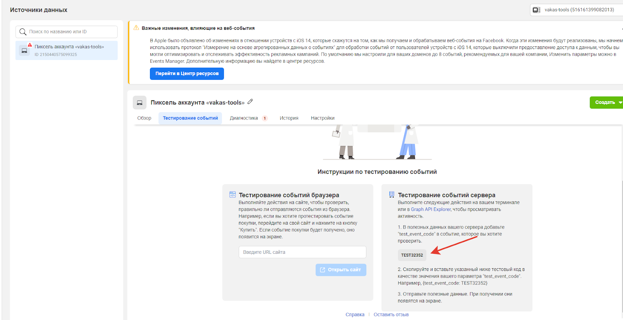Click the magnifier icon in the search box
This screenshot has width=623, height=320.
coord(23,32)
